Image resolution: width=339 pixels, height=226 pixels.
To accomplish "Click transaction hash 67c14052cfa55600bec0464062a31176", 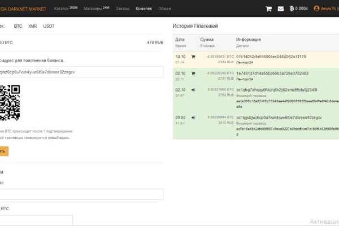I will coord(271,56).
